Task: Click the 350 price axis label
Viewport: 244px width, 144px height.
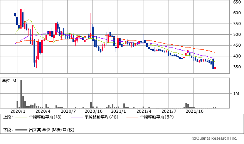Action: click(237, 67)
